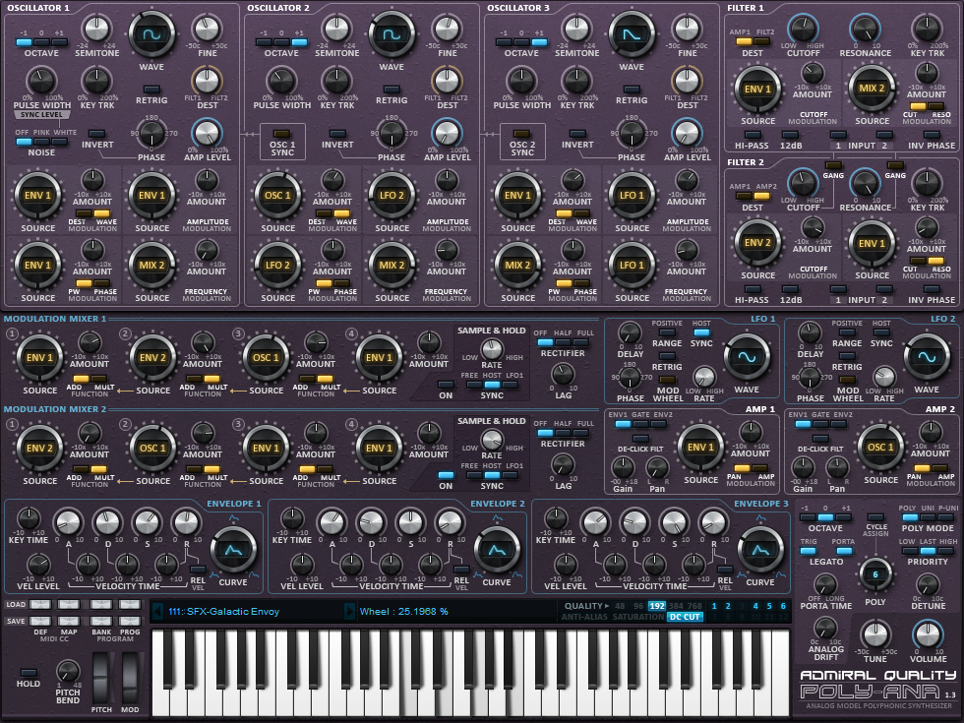Click preset name SFX-Galactic Envoy
The image size is (964, 723).
coord(232,611)
